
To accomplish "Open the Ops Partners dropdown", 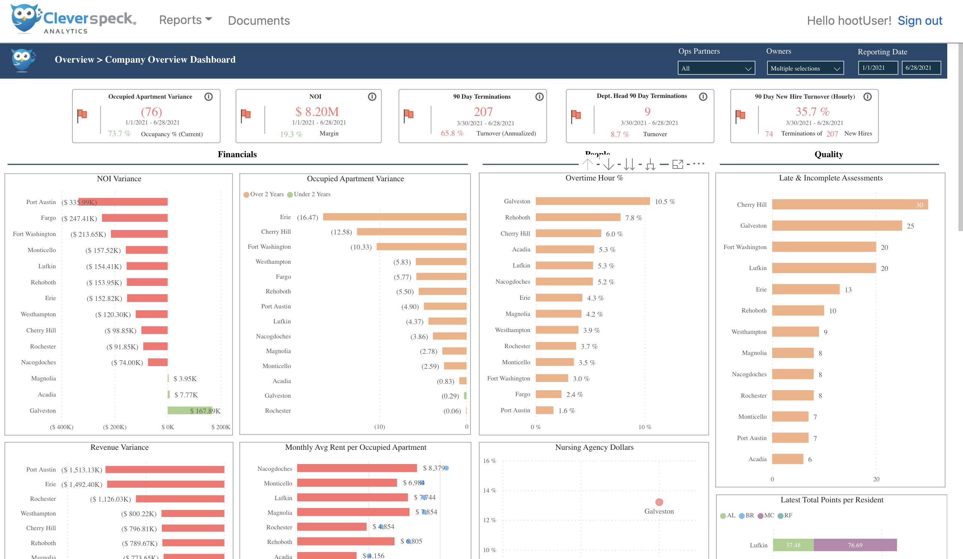I will (716, 68).
